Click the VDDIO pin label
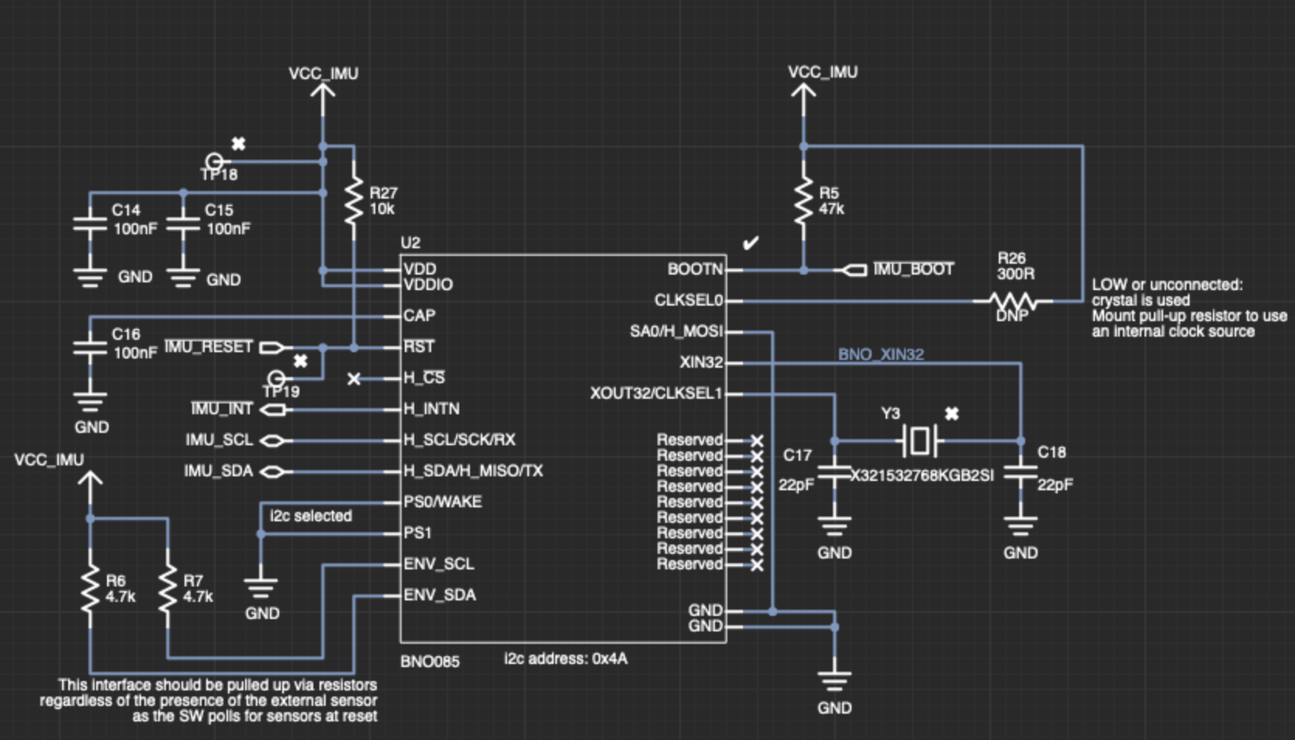Screen dimensions: 1295x740 coord(428,285)
